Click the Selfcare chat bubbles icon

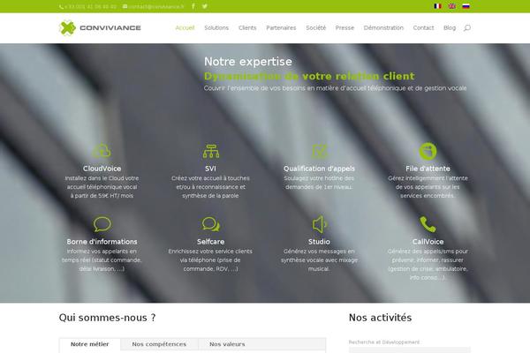point(211,224)
